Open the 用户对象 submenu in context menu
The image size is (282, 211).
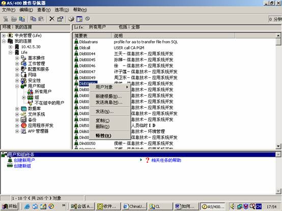110,87
